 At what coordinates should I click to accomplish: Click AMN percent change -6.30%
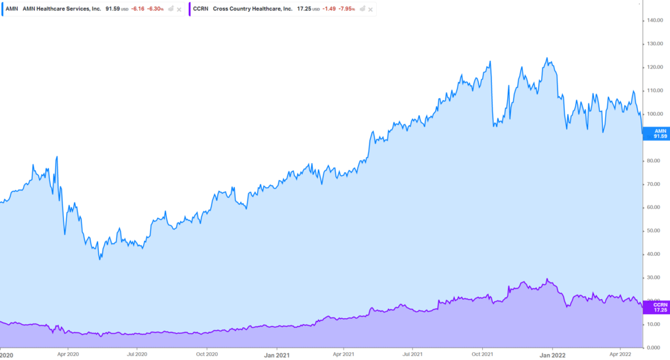pos(156,9)
